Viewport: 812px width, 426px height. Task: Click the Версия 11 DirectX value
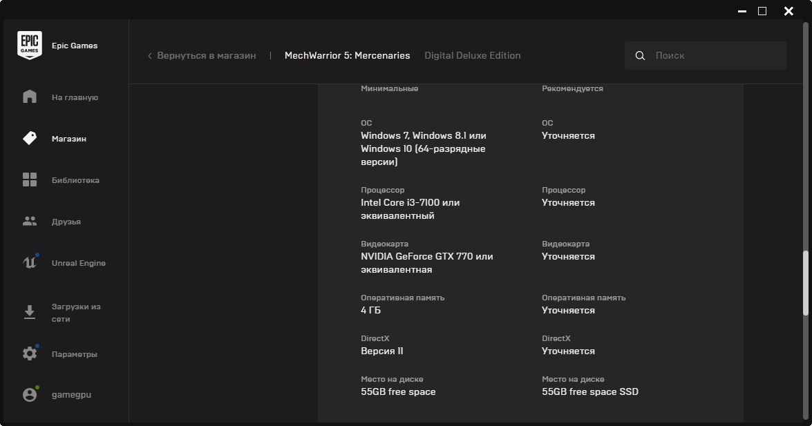pos(381,351)
